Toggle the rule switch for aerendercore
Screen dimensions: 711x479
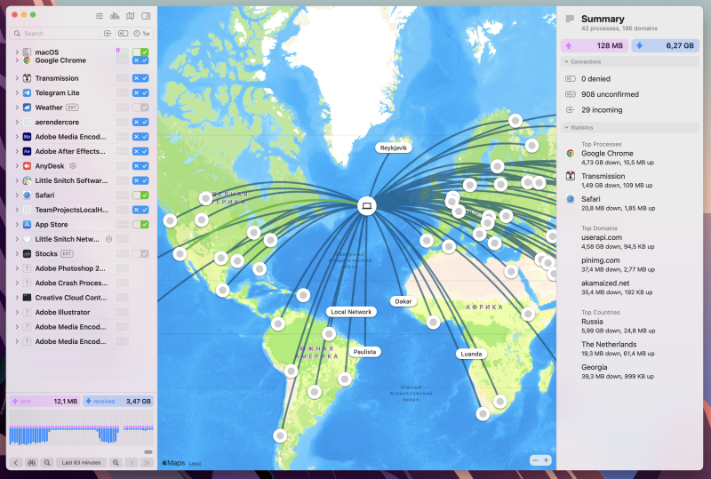click(x=140, y=122)
